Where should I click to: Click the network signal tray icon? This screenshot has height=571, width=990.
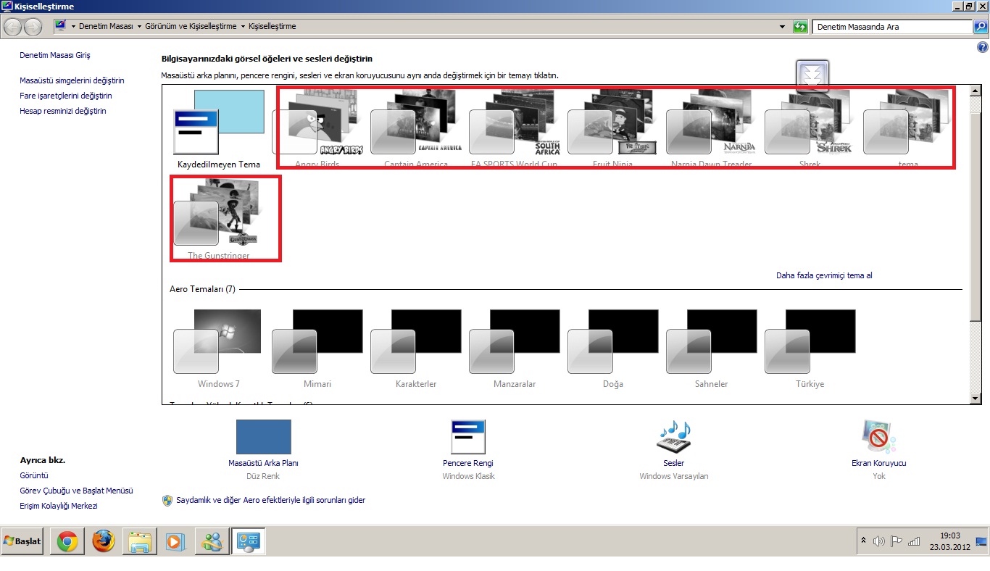pyautogui.click(x=914, y=541)
